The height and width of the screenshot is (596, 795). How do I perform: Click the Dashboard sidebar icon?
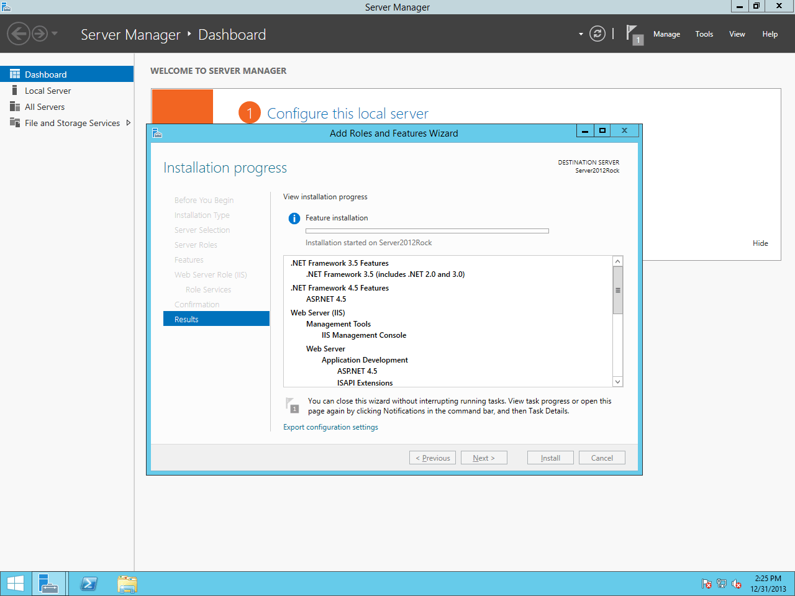[x=15, y=74]
